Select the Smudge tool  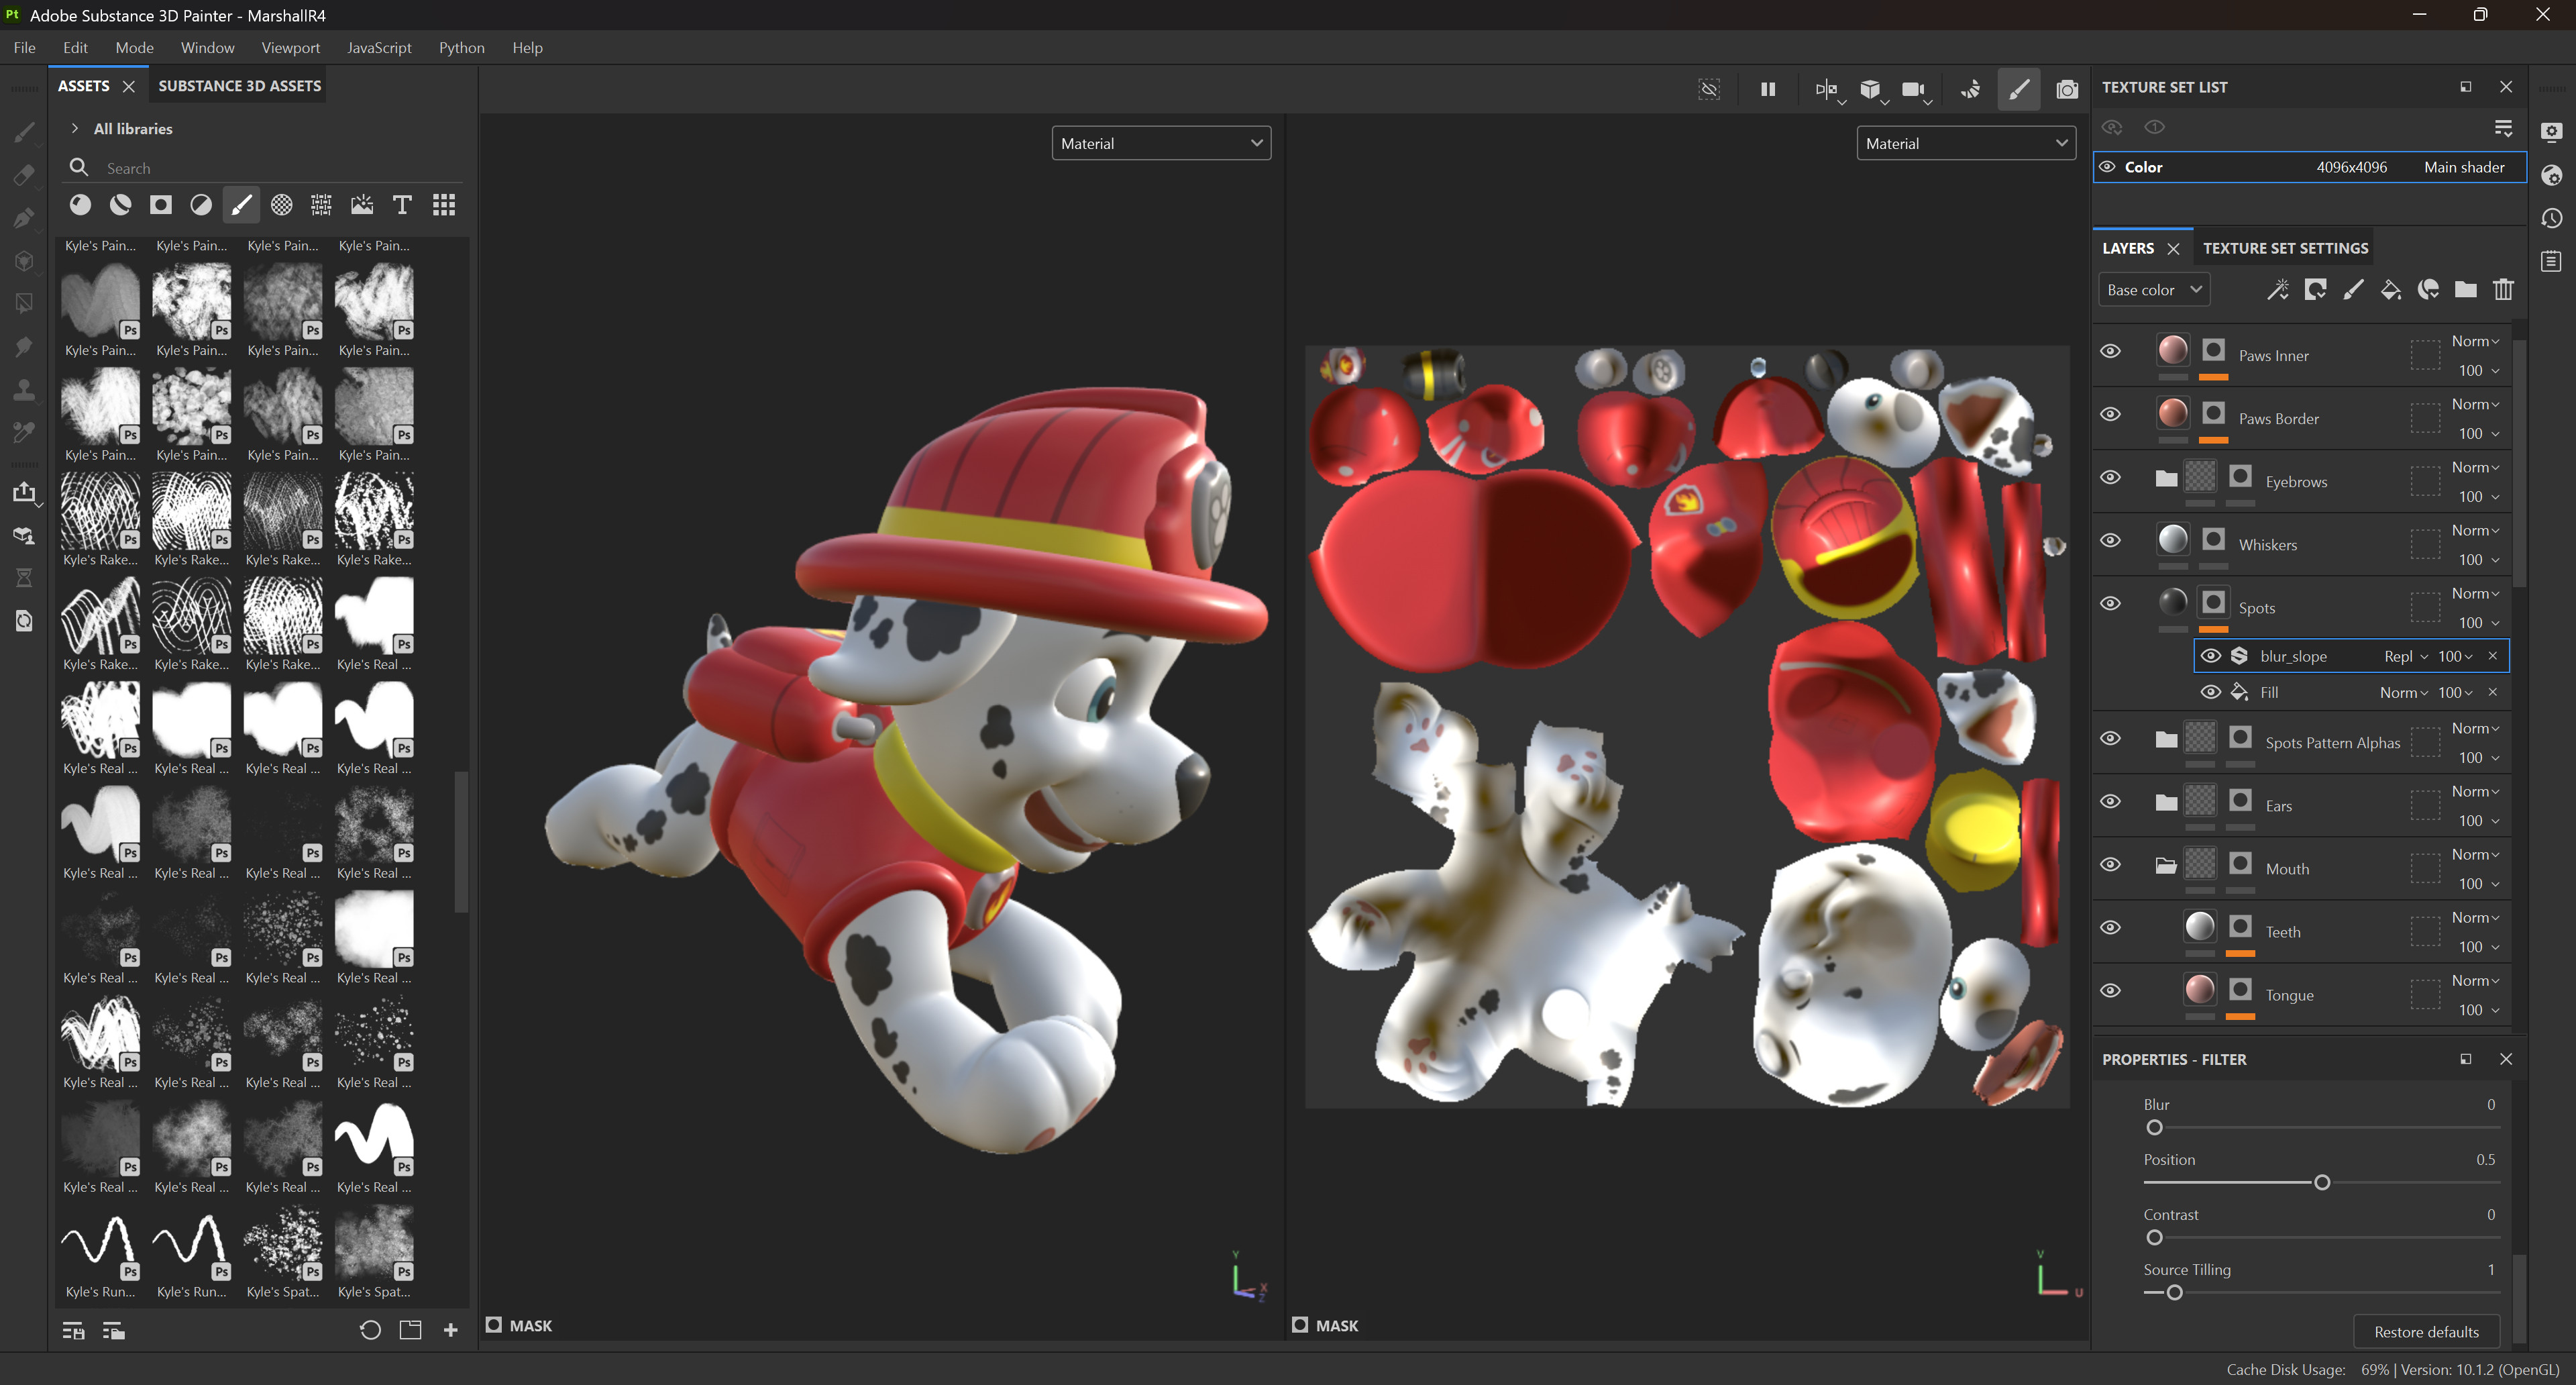tap(24, 346)
